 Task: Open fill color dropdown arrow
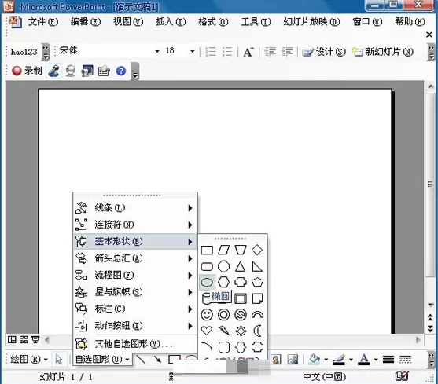326,360
